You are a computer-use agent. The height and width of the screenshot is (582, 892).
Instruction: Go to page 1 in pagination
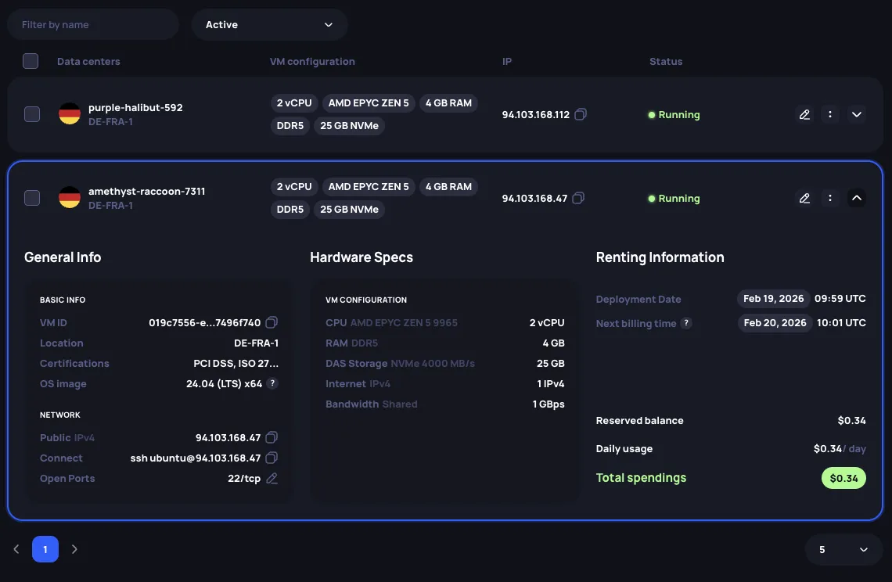point(45,549)
